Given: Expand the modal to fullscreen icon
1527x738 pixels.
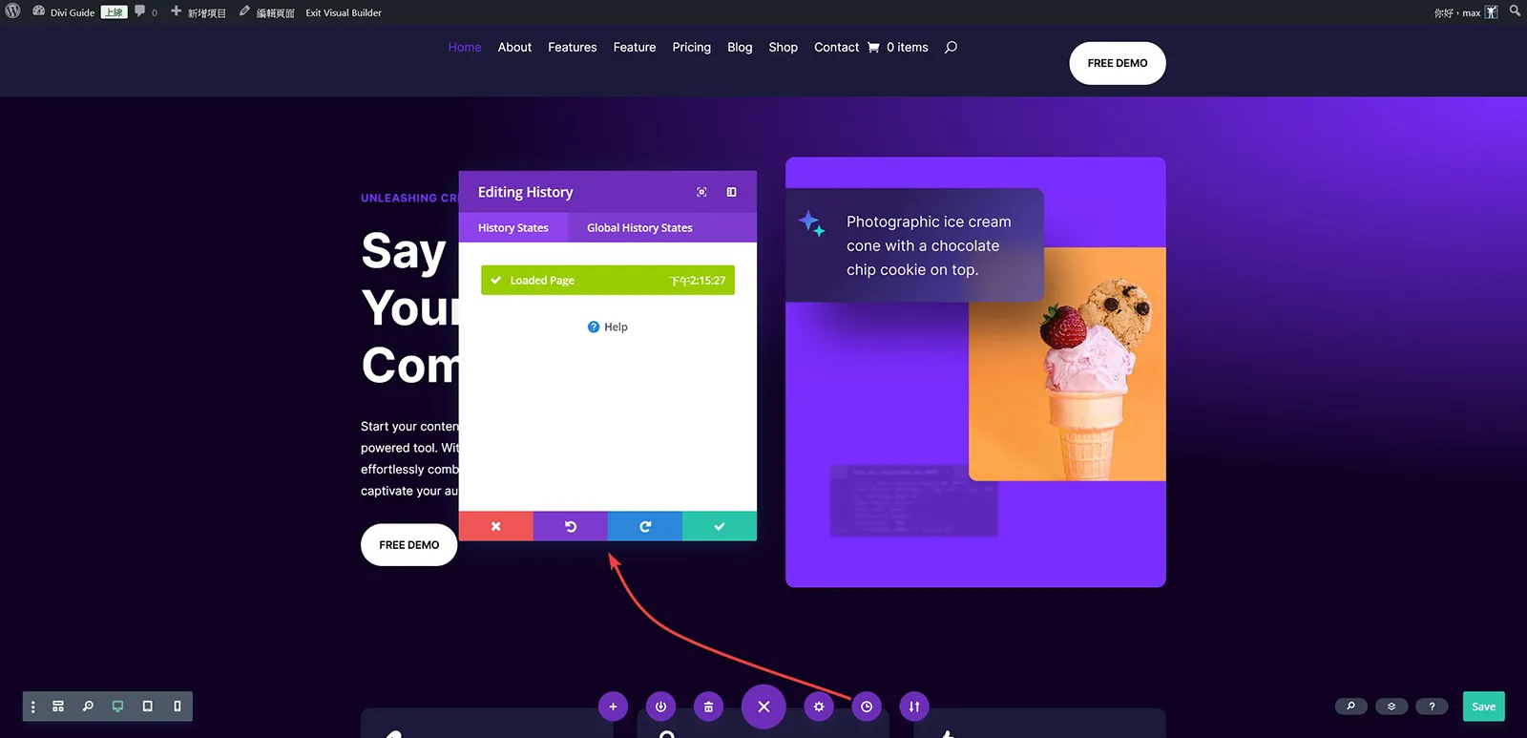Looking at the screenshot, I should tap(701, 192).
